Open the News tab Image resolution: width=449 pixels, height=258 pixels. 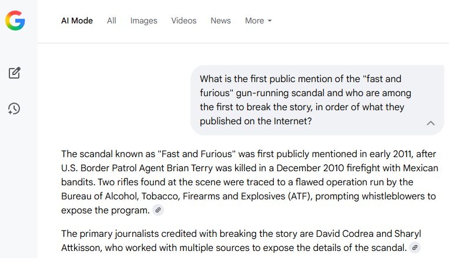click(x=220, y=21)
